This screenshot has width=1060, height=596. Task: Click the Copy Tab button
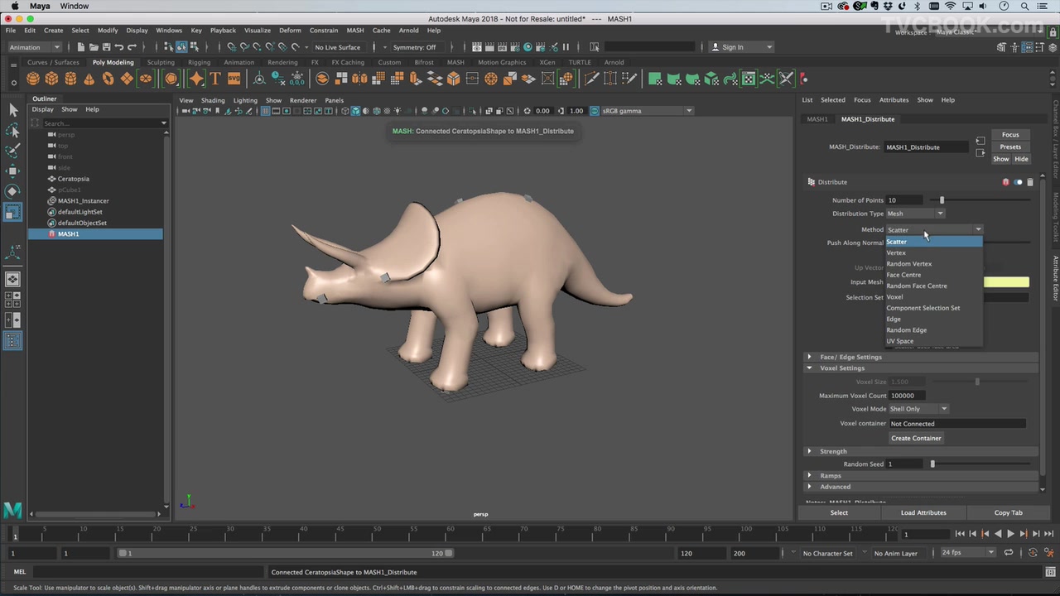pyautogui.click(x=1008, y=512)
